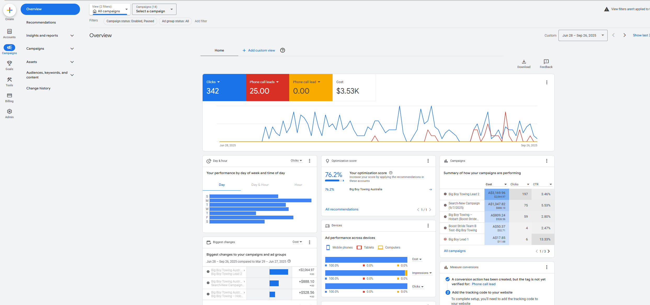Image resolution: width=650 pixels, height=305 pixels.
Task: Open the campaigns table CTR column dropdown
Action: 542,184
